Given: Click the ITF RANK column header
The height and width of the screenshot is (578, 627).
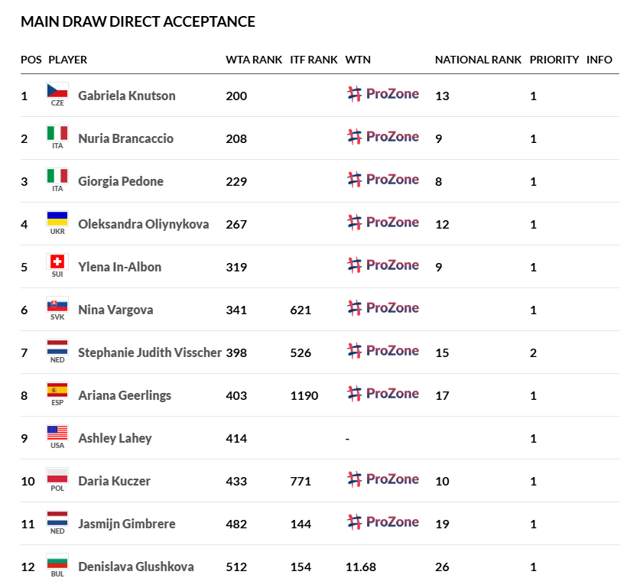Looking at the screenshot, I should 314,60.
